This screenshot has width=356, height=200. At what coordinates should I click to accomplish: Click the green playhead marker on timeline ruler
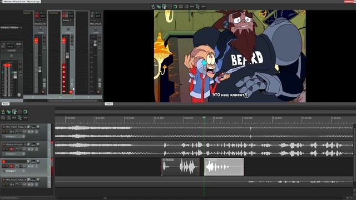204,117
